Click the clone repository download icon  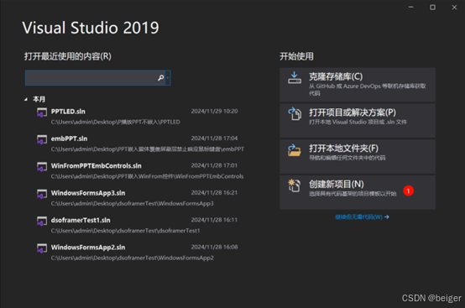click(295, 78)
